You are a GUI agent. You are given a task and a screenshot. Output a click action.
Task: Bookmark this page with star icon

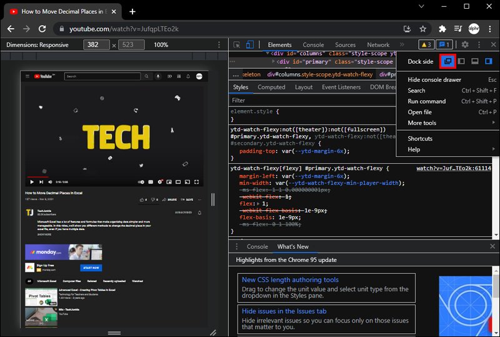click(x=423, y=29)
